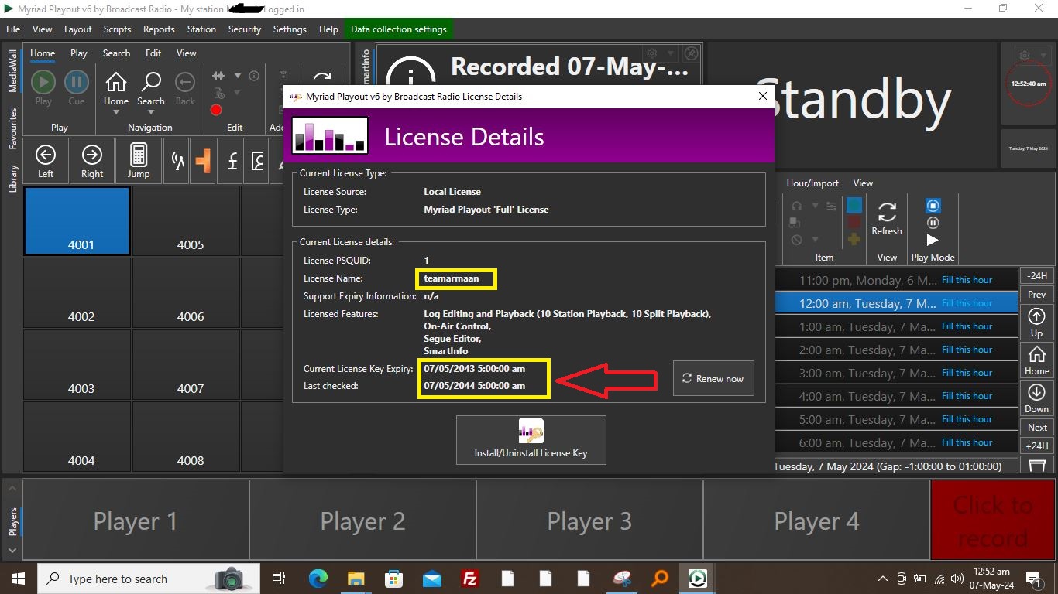Screen dimensions: 1058x594
Task: Click the Cue pause icon
Action: click(x=76, y=82)
